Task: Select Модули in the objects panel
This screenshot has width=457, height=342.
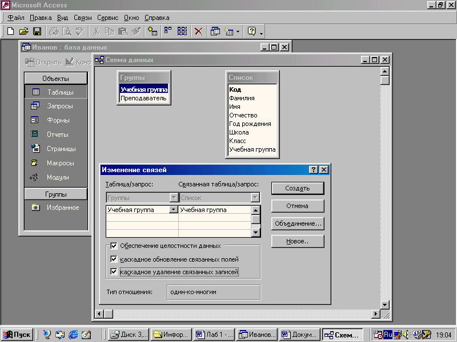Action: click(55, 177)
